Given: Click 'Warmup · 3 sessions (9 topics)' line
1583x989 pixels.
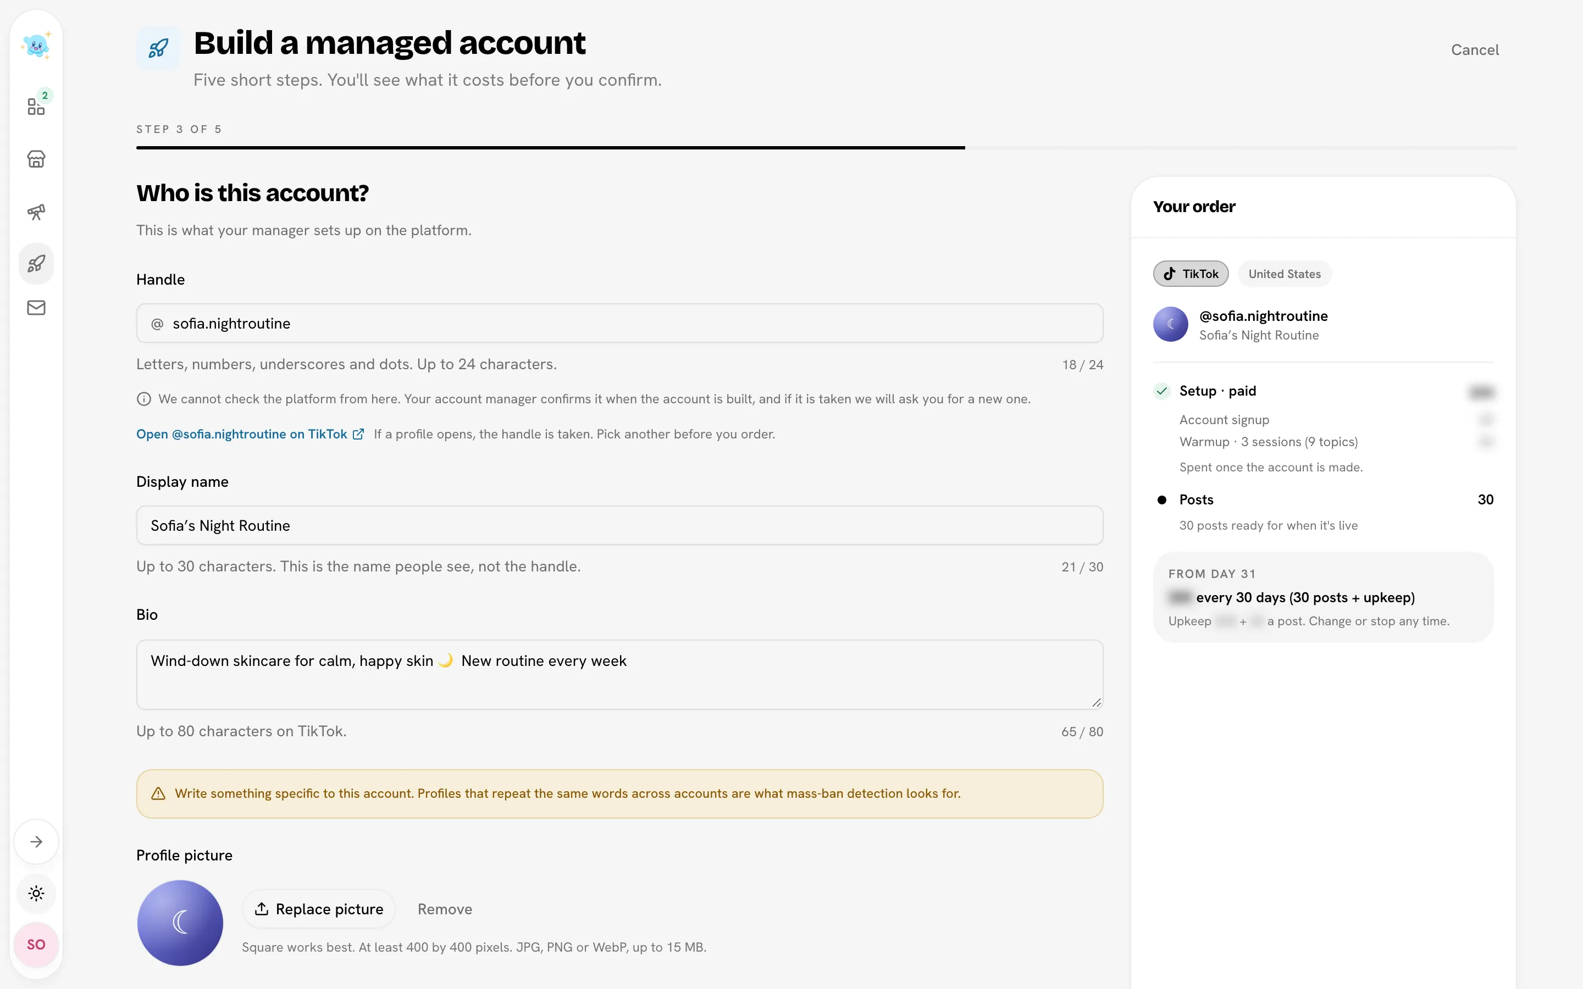Looking at the screenshot, I should coord(1269,442).
